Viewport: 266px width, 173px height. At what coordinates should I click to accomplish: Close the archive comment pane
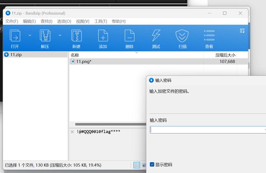tap(72, 132)
